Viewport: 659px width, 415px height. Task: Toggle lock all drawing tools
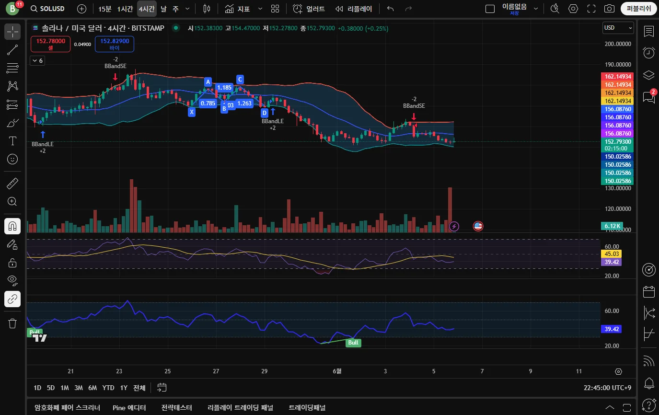[x=12, y=263]
